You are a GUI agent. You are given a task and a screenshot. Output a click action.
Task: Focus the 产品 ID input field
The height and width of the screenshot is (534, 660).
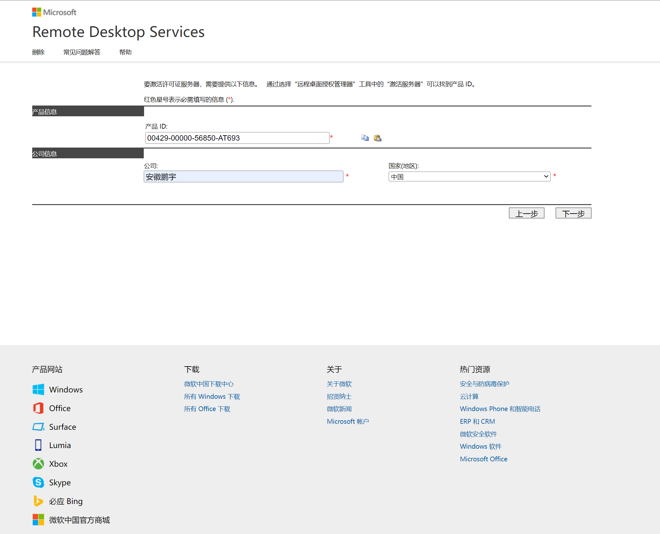pyautogui.click(x=237, y=138)
